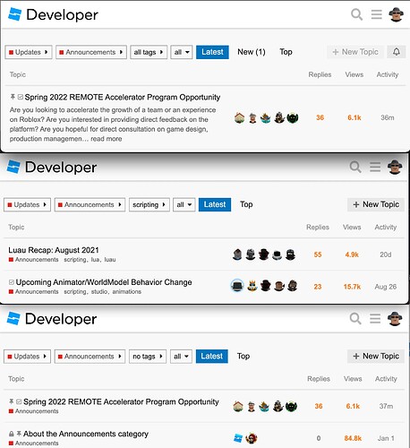The height and width of the screenshot is (448, 410).
Task: Open search in the top Developer panel
Action: click(x=356, y=14)
